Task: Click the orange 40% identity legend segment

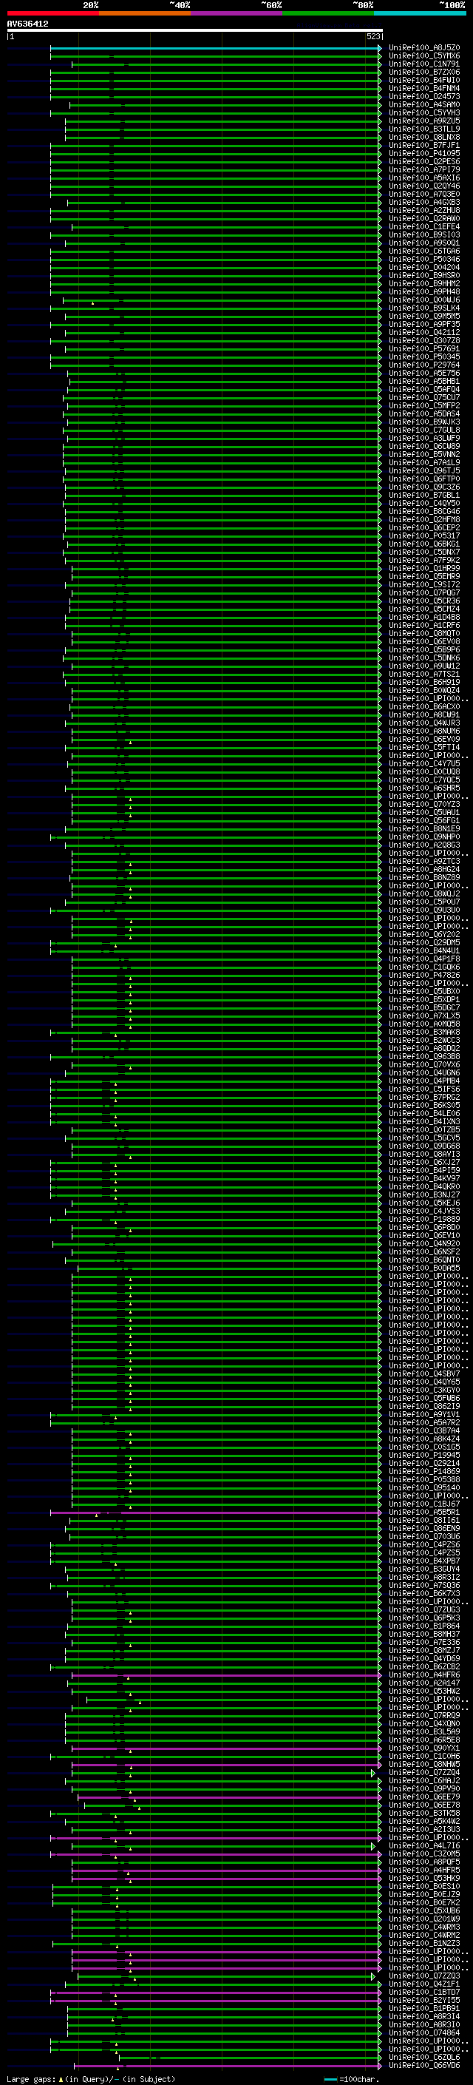Action: [x=145, y=13]
